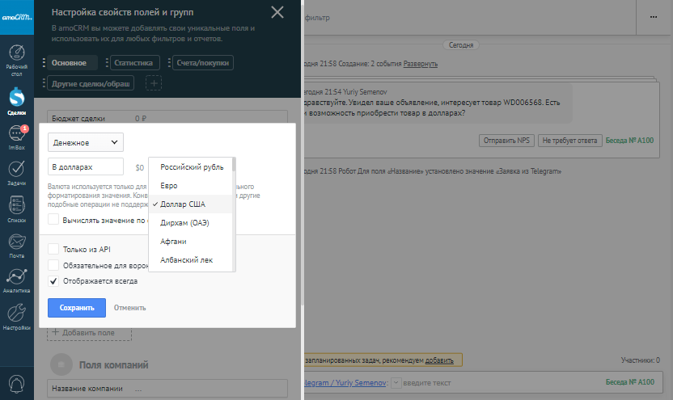Open Настройки settings icon
Screen dimensions: 673x400
click(16, 315)
